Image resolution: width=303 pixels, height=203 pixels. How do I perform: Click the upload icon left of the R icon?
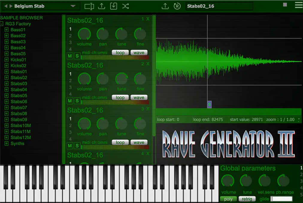tap(165, 6)
